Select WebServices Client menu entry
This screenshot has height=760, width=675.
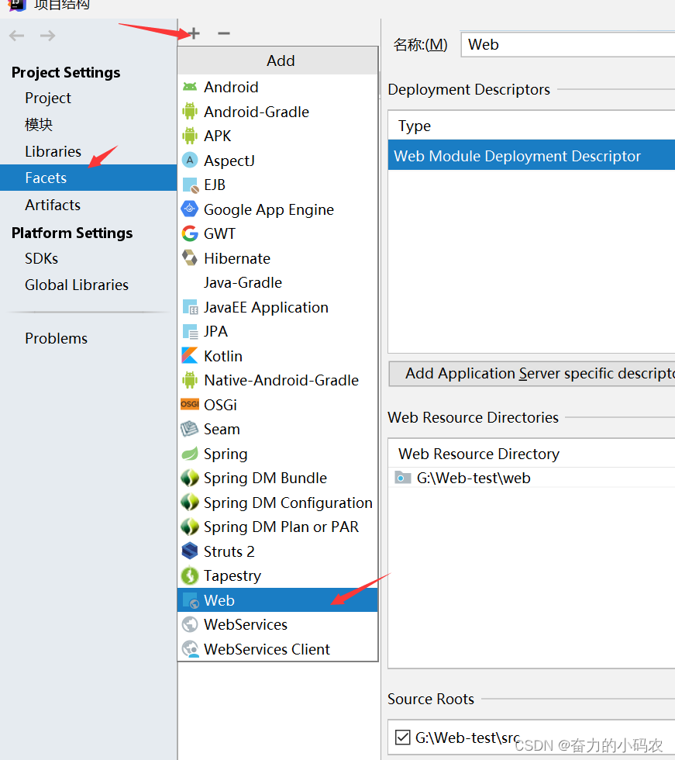tap(267, 649)
